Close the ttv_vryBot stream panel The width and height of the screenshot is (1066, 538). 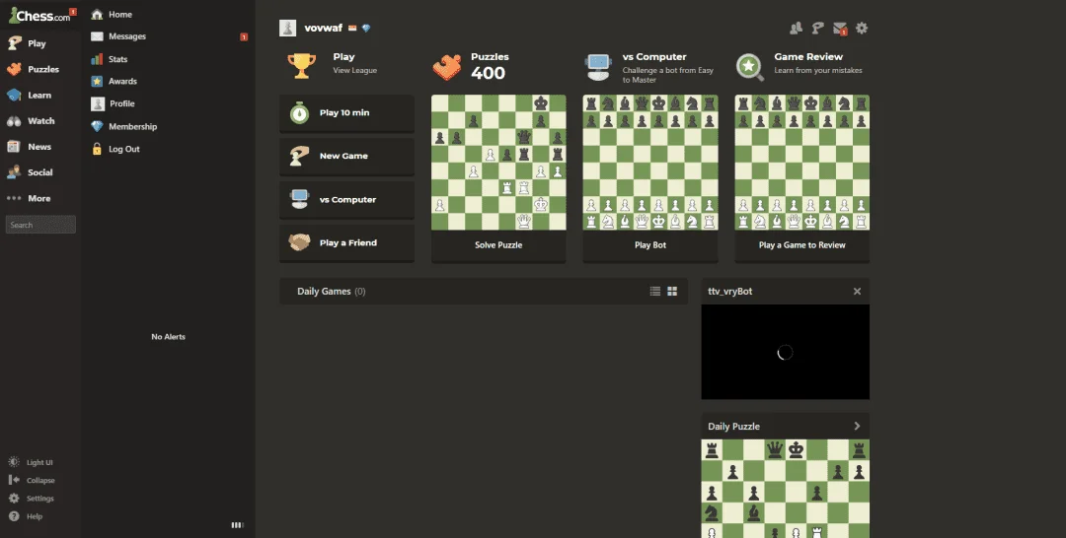[x=858, y=291]
